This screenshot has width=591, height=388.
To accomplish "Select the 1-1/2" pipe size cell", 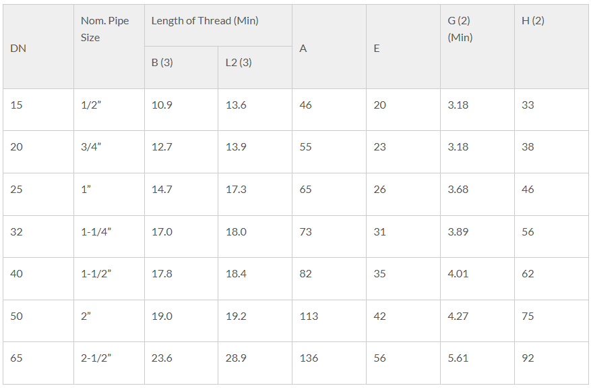I will point(109,279).
